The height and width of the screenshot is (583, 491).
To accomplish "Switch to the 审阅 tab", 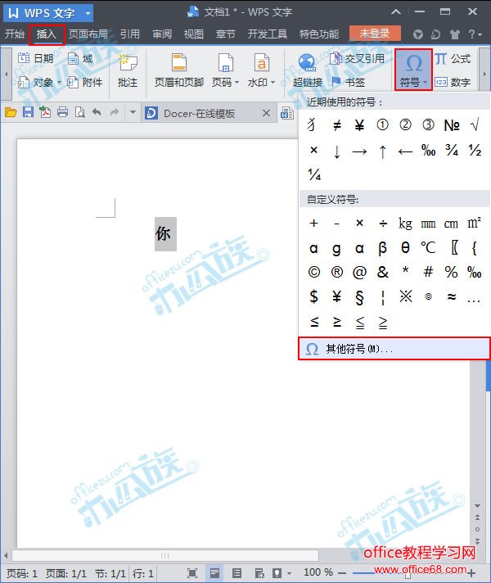I will coord(162,34).
